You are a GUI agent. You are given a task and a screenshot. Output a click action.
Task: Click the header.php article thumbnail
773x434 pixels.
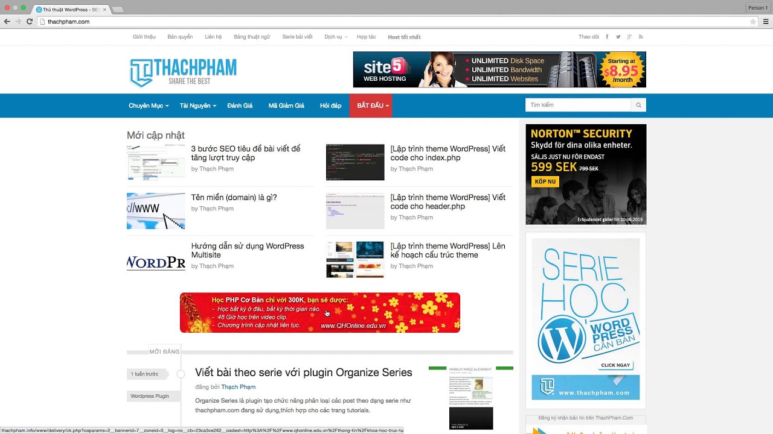click(x=355, y=211)
